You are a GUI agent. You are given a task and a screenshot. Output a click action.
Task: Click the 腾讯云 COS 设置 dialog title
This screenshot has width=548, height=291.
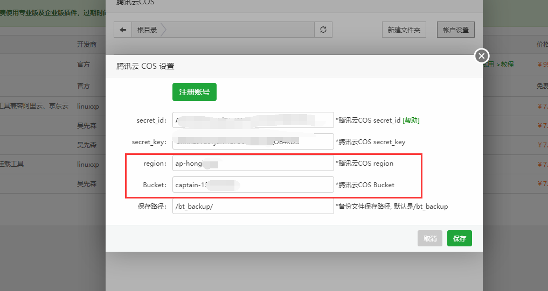[145, 66]
